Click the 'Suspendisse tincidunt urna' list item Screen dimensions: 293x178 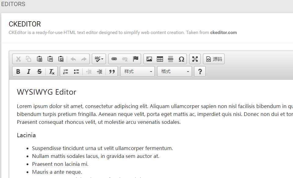coord(103,148)
